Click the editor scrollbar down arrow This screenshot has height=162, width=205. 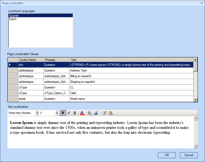[x=196, y=146]
